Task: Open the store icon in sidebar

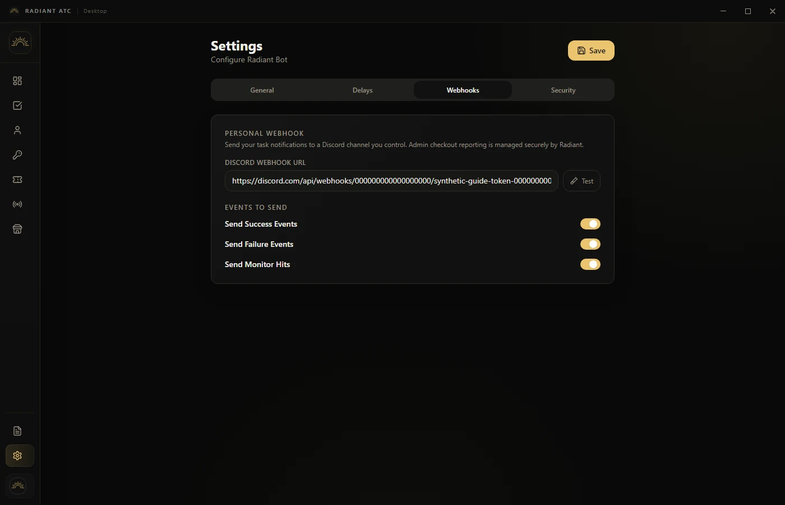Action: [17, 229]
